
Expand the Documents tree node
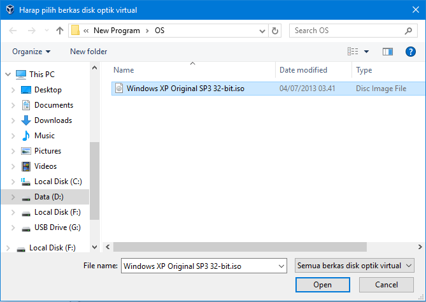13,105
